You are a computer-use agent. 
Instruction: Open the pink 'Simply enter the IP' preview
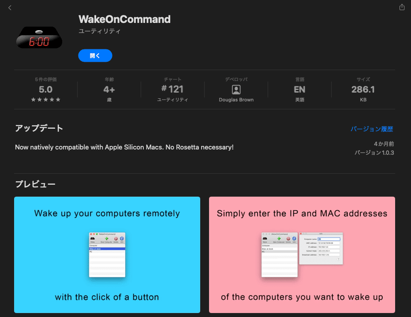302,255
